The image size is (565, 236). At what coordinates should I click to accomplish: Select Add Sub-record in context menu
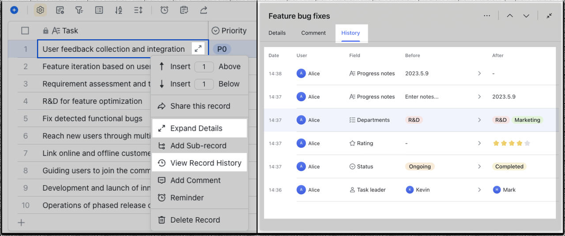click(199, 145)
